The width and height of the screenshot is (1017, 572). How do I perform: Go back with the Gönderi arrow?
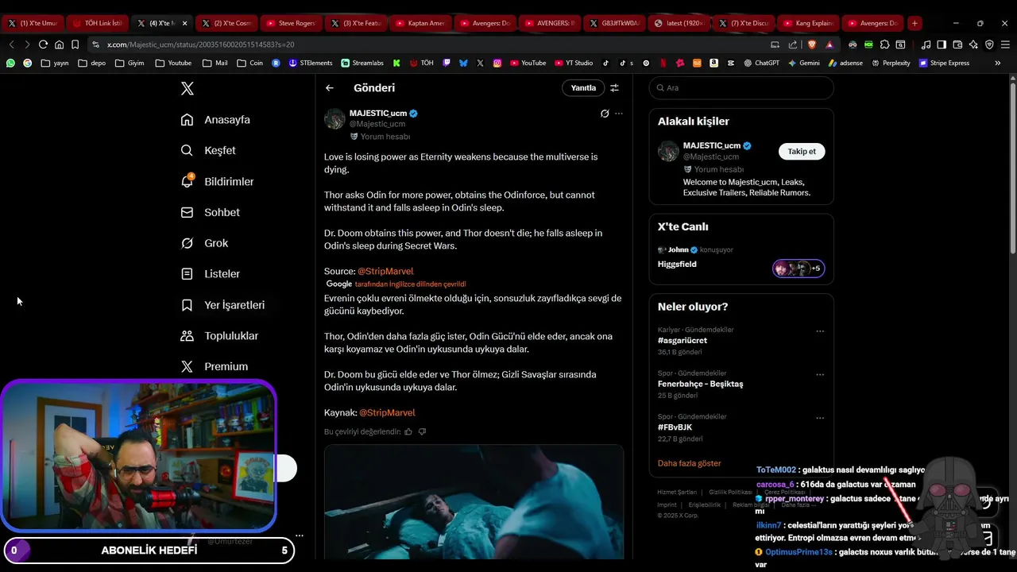coord(330,88)
